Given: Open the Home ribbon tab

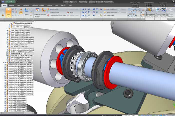Looking at the screenshot, I should (4, 5).
